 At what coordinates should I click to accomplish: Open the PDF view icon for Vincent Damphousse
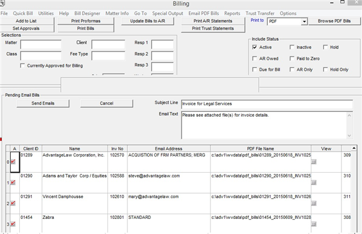(x=314, y=203)
